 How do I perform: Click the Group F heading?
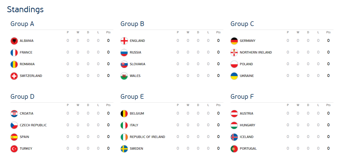click(242, 97)
